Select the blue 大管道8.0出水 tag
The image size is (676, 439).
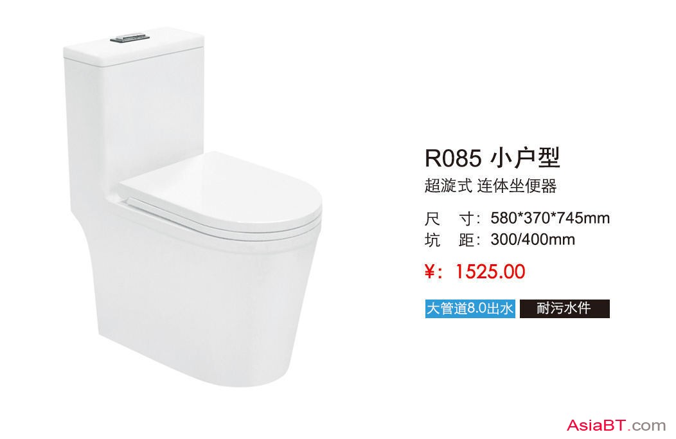(x=470, y=309)
